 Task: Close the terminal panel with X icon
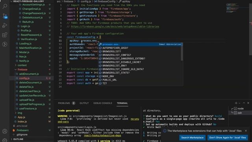click(x=248, y=103)
